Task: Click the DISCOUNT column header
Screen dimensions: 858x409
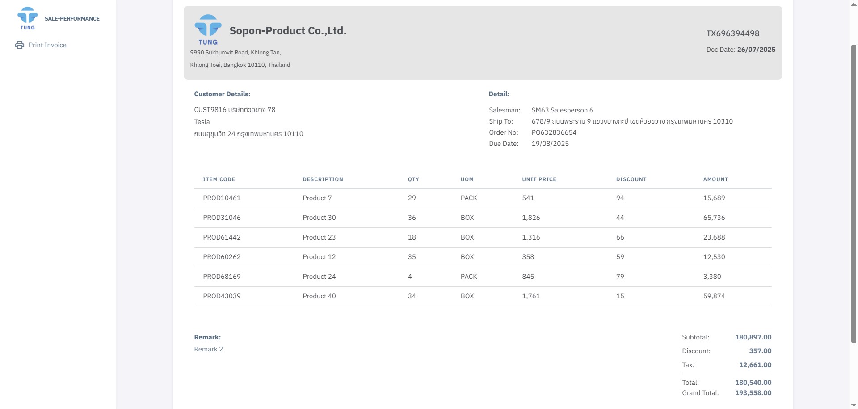Action: coord(631,179)
